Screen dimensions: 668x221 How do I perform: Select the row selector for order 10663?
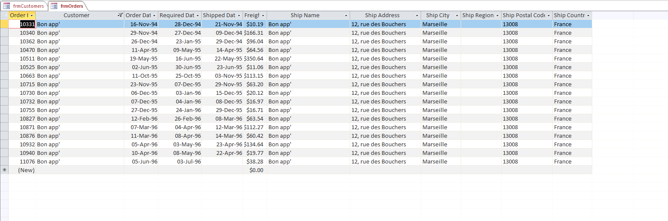[x=4, y=76]
